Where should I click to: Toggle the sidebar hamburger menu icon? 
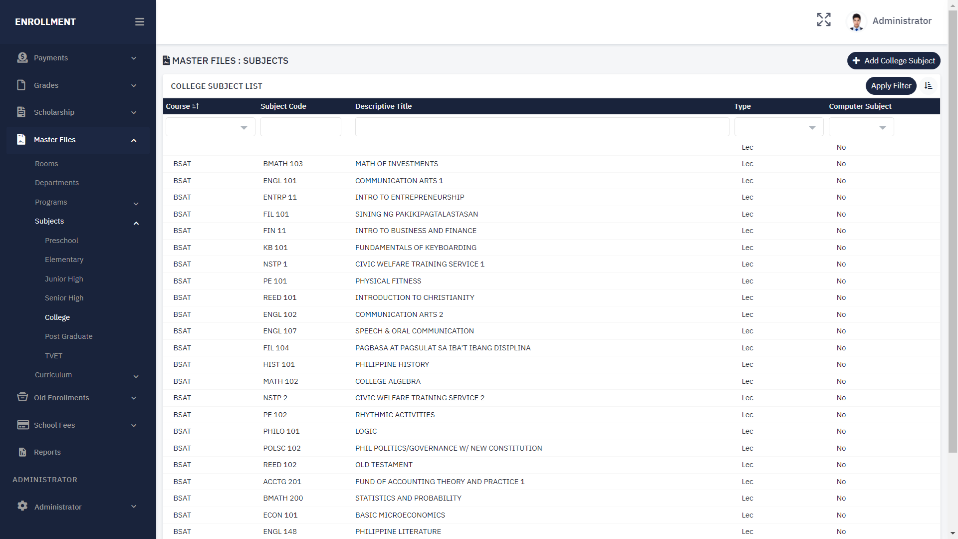tap(140, 22)
